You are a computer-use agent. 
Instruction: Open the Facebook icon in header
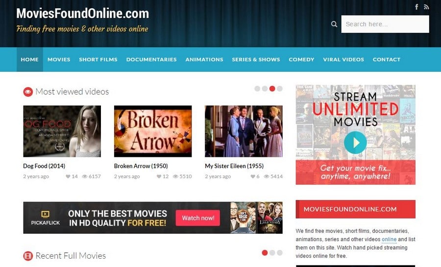(416, 7)
